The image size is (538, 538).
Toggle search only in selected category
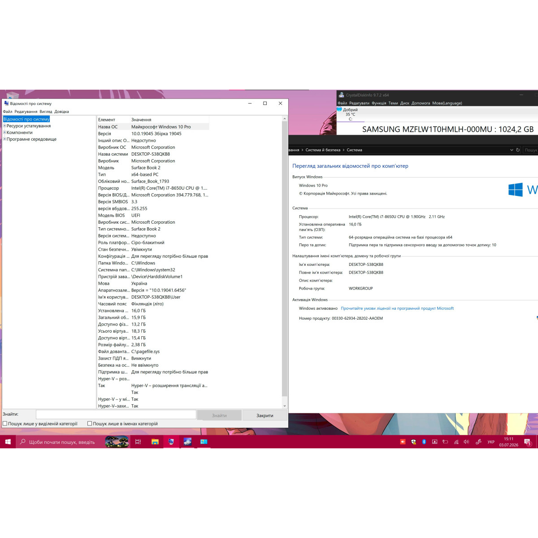point(5,424)
